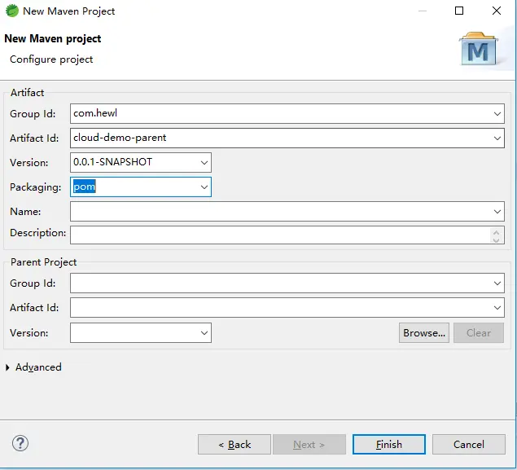Open the Artifact Group Id dropdown arrow

[x=497, y=114]
